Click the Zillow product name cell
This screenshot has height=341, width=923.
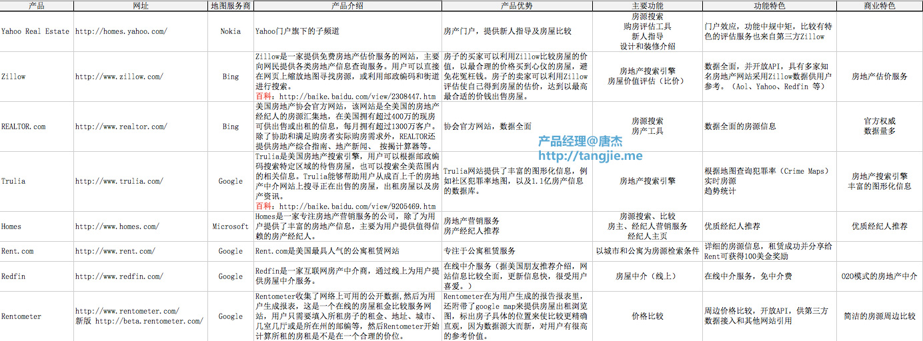click(x=37, y=77)
